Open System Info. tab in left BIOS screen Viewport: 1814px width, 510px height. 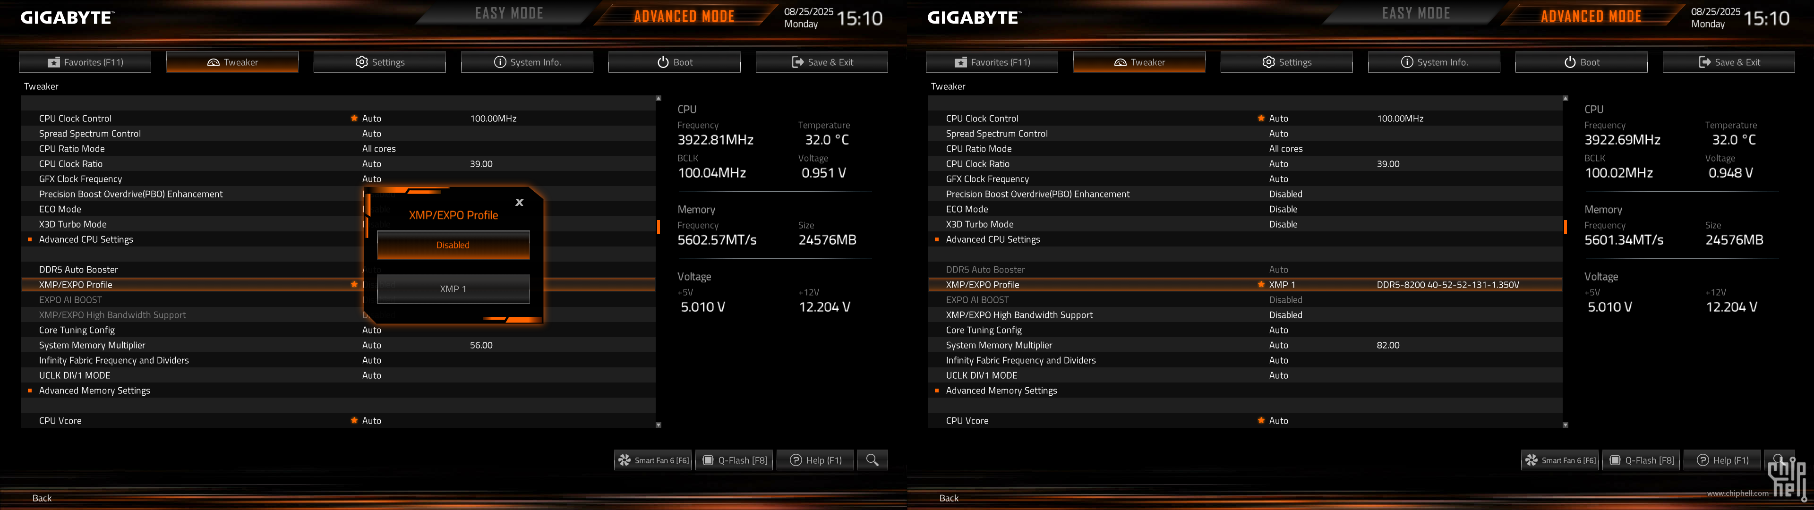pyautogui.click(x=527, y=62)
